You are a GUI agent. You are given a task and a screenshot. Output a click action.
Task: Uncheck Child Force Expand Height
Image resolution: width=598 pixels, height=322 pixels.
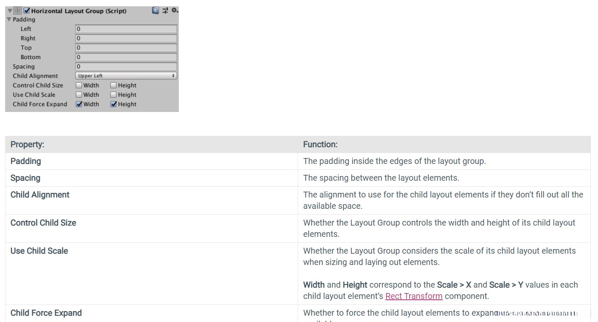pyautogui.click(x=113, y=104)
